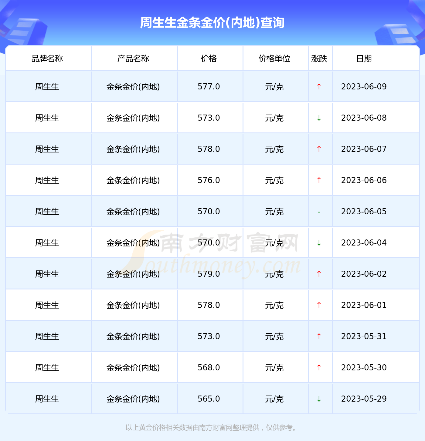Click the up arrow in the 2023-05-31 row
The height and width of the screenshot is (441, 425).
pos(319,336)
